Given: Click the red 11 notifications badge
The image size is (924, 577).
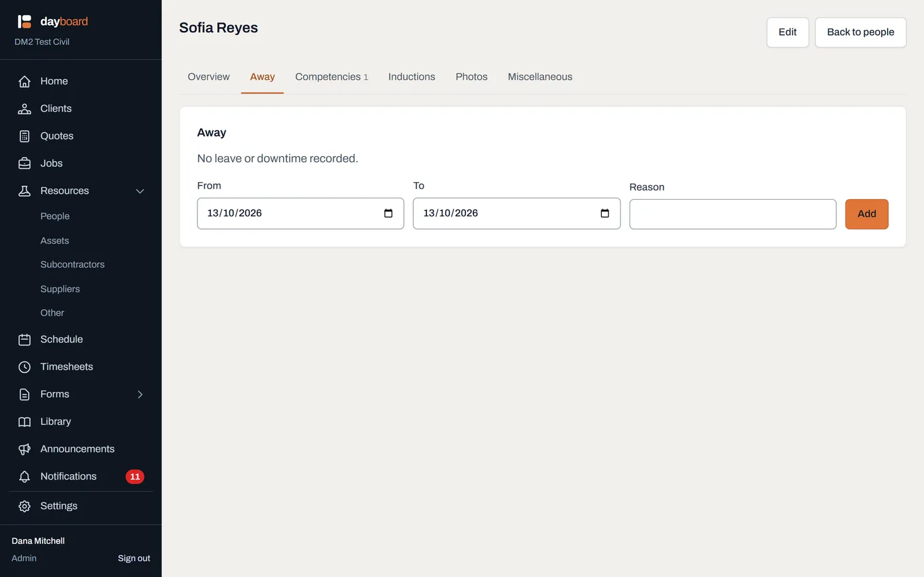Looking at the screenshot, I should pyautogui.click(x=135, y=476).
